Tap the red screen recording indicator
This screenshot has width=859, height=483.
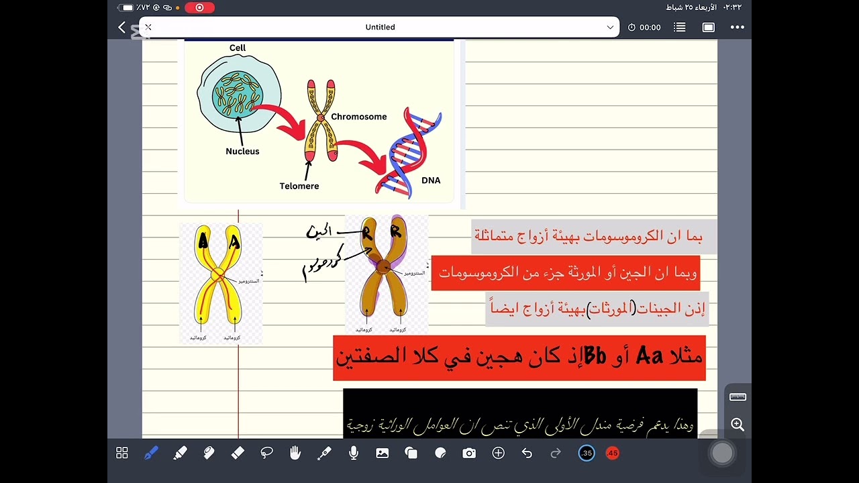click(200, 7)
